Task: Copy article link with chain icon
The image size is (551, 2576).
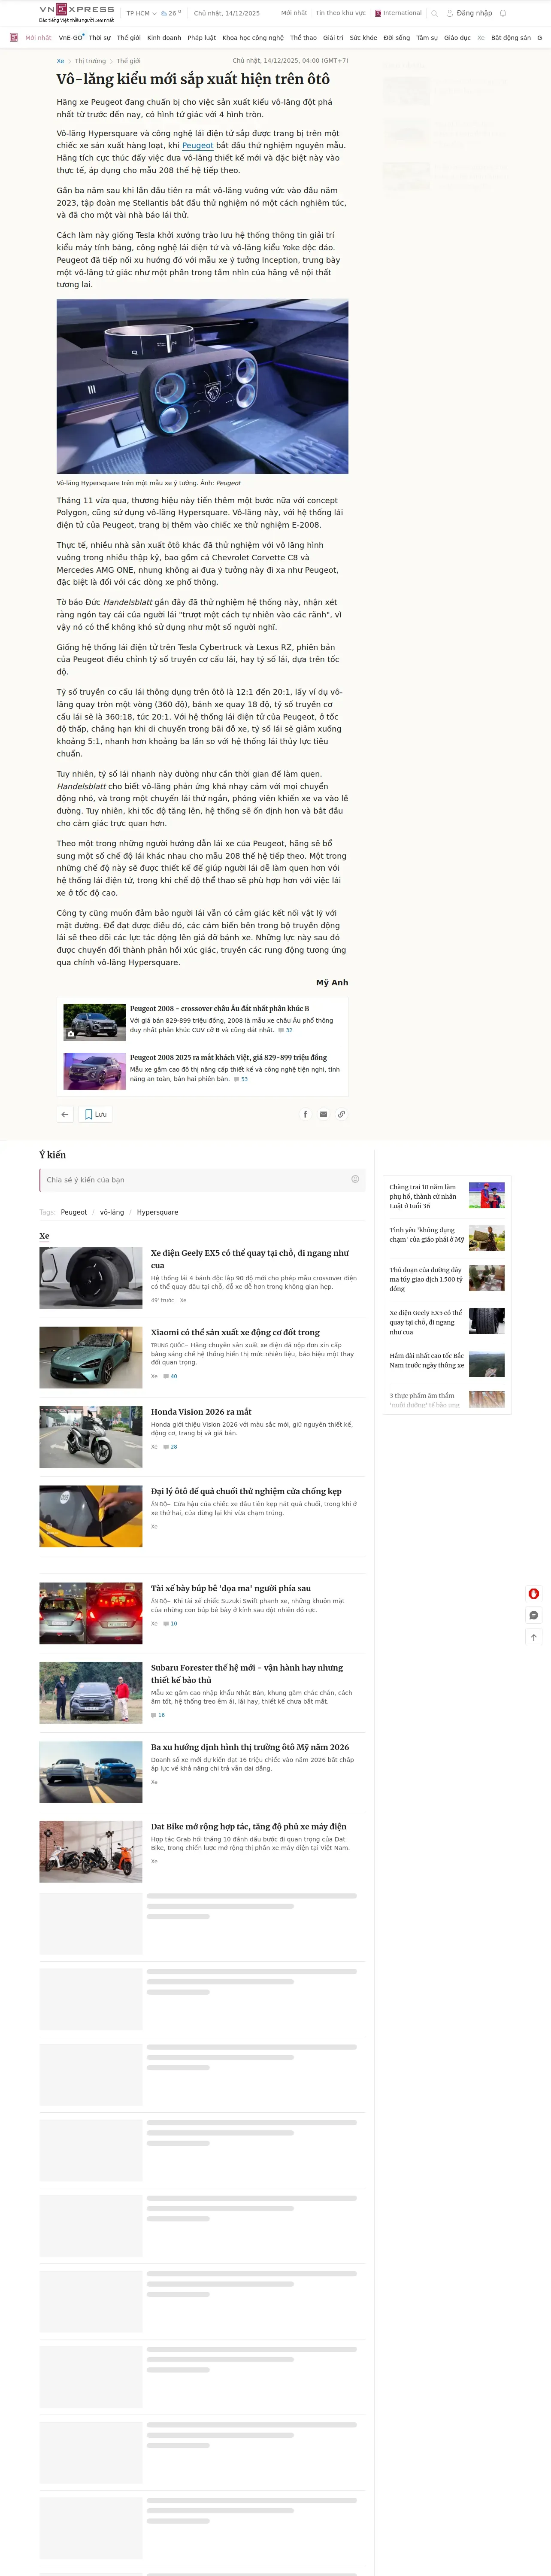Action: point(341,1114)
